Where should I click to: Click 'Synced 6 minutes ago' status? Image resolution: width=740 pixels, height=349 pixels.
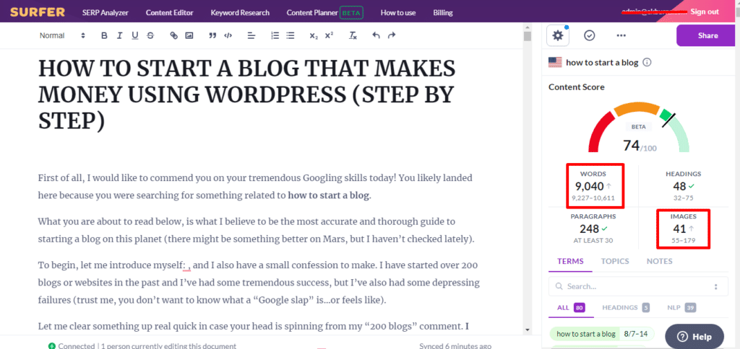(x=455, y=345)
